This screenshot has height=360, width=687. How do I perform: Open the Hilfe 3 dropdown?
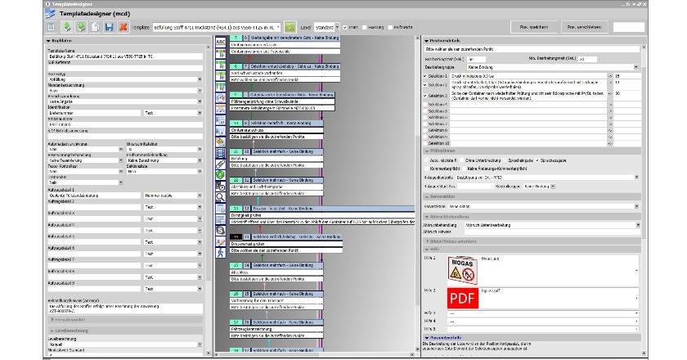(x=636, y=313)
